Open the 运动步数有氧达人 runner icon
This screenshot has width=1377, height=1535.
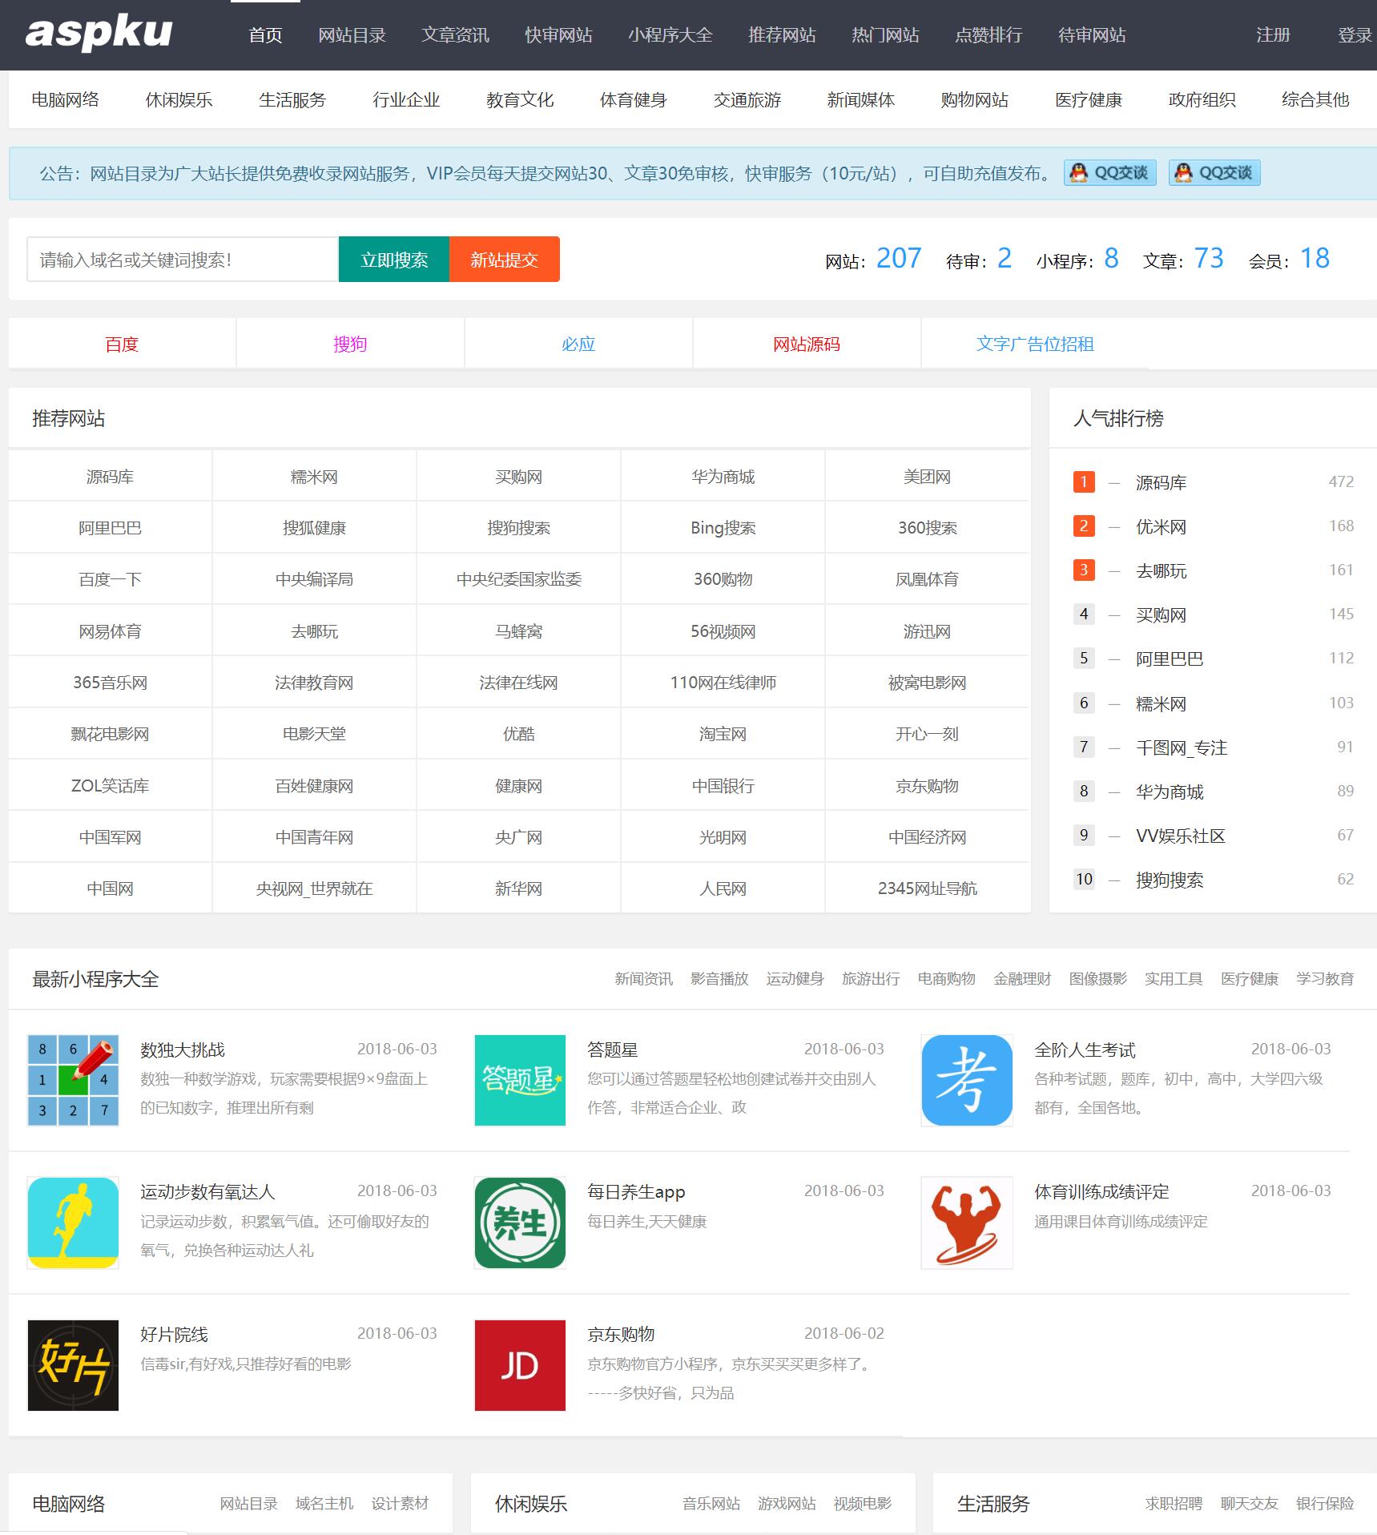73,1223
